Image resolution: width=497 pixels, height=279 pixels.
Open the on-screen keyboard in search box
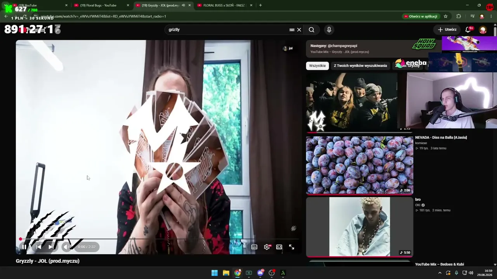tap(292, 29)
